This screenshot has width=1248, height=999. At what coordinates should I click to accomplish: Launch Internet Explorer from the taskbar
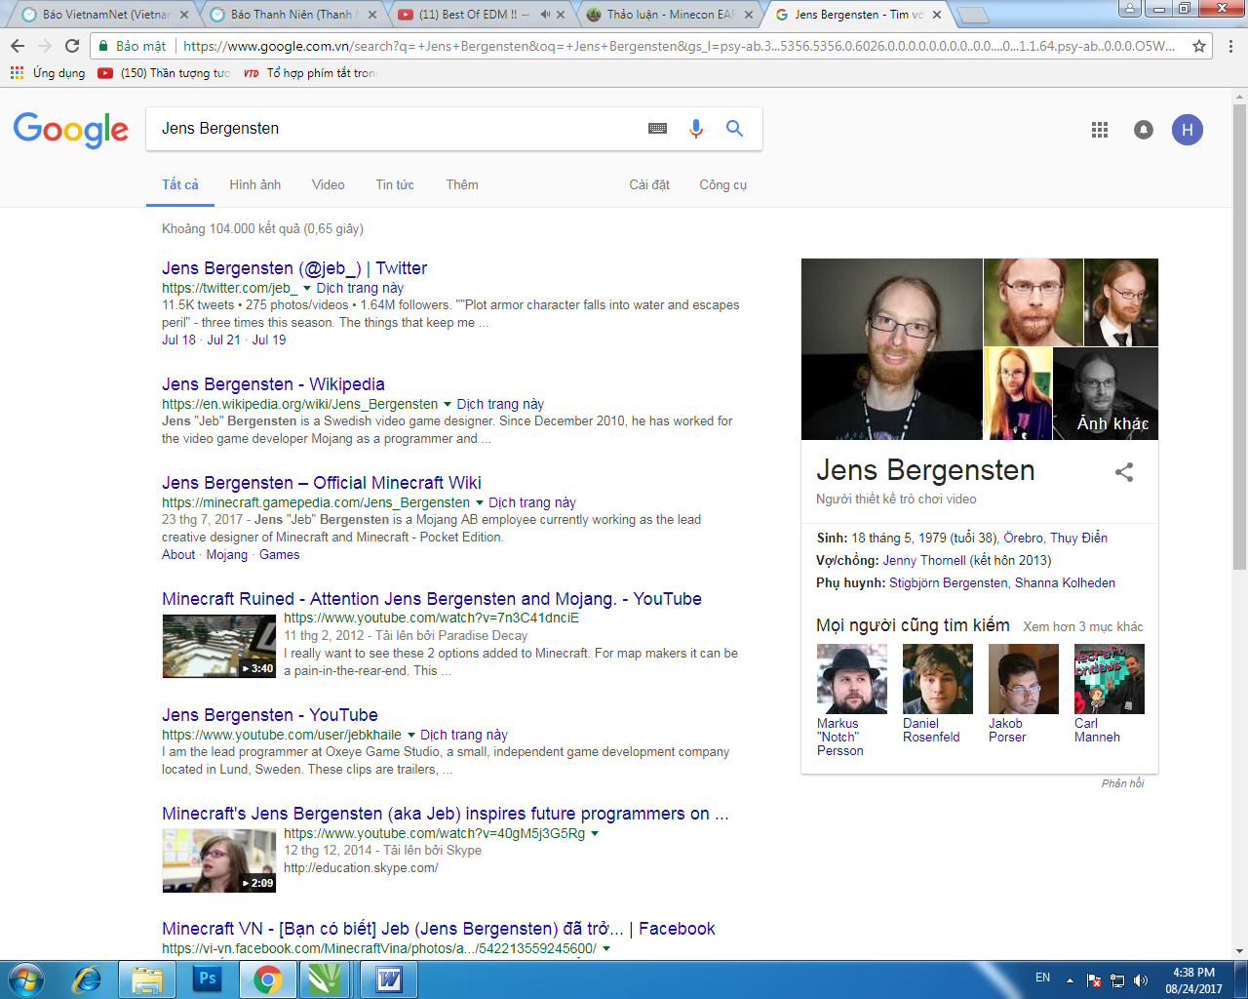click(88, 979)
